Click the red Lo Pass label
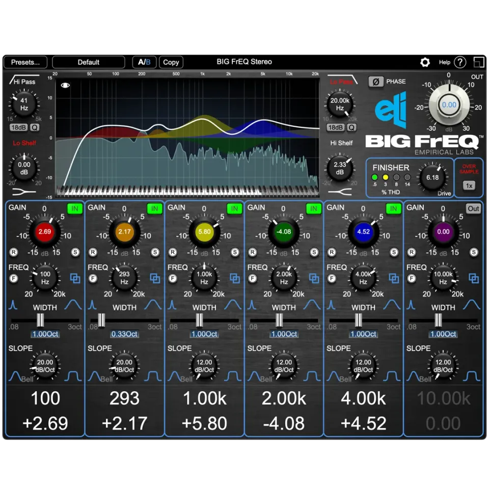489x489 pixels. (341, 81)
